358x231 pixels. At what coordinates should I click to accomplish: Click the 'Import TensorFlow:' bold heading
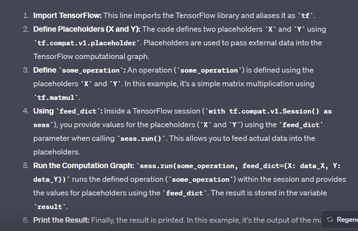click(68, 16)
